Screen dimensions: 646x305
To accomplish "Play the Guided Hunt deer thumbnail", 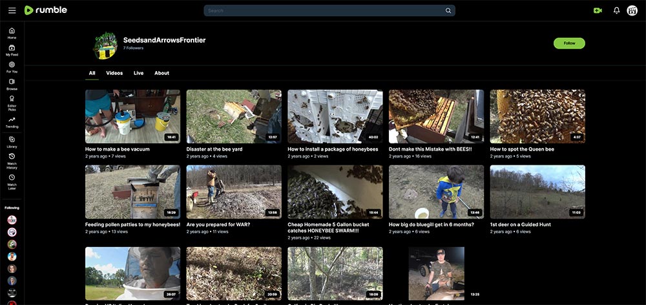I will (537, 192).
